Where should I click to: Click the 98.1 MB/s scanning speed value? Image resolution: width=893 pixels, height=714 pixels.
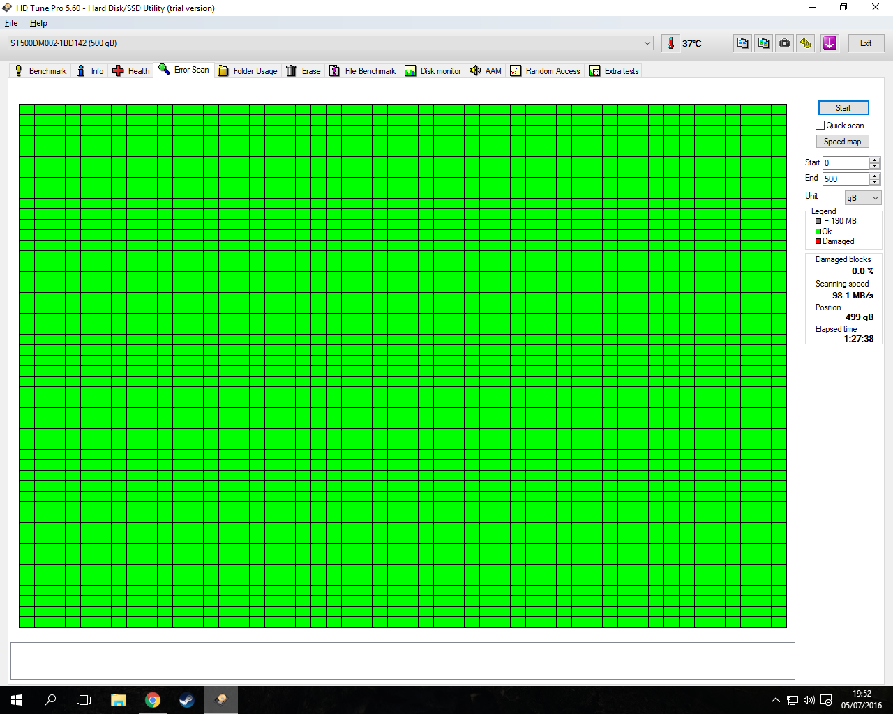[853, 296]
